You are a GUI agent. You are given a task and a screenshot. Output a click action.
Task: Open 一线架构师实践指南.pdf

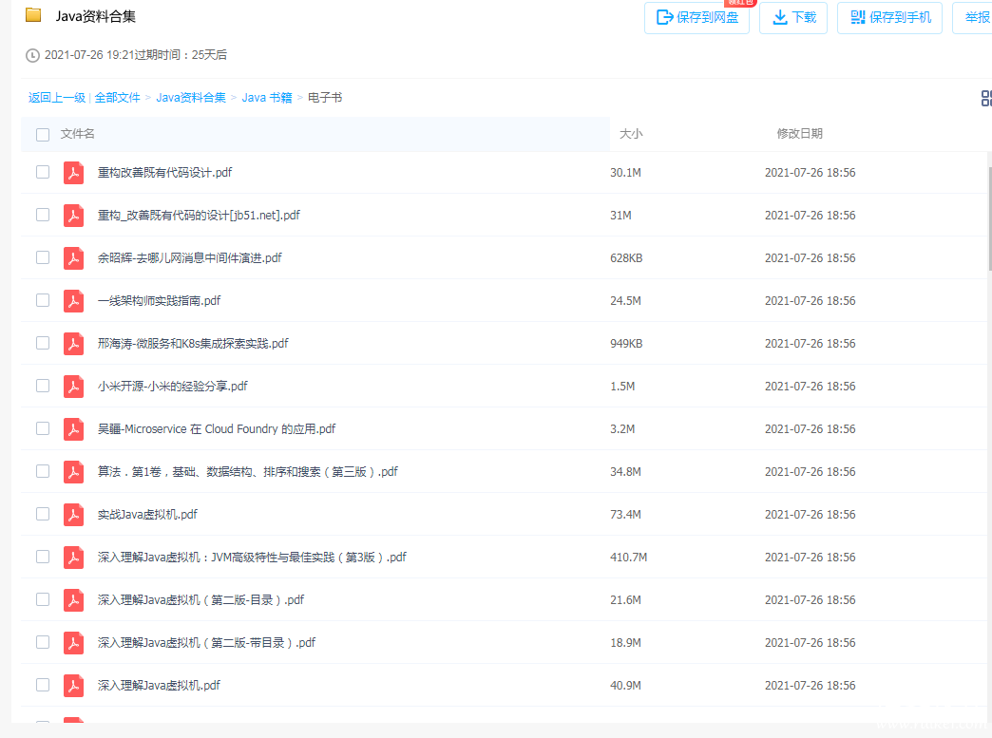point(159,301)
